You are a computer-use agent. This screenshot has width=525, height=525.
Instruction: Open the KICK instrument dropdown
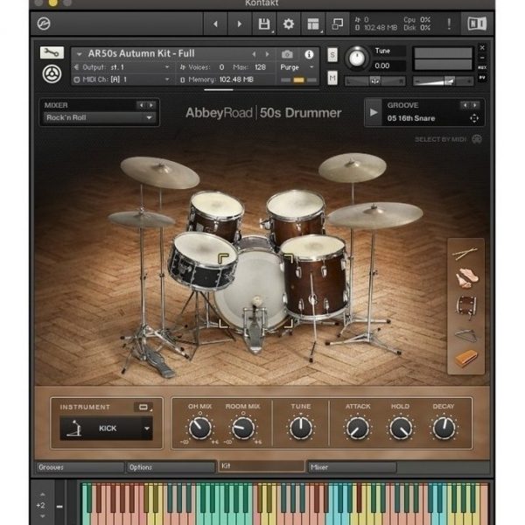[106, 428]
